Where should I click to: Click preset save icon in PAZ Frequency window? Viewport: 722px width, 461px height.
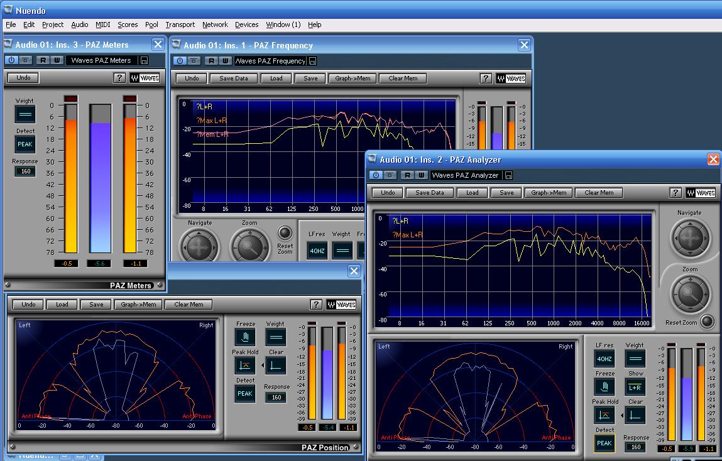[x=313, y=61]
